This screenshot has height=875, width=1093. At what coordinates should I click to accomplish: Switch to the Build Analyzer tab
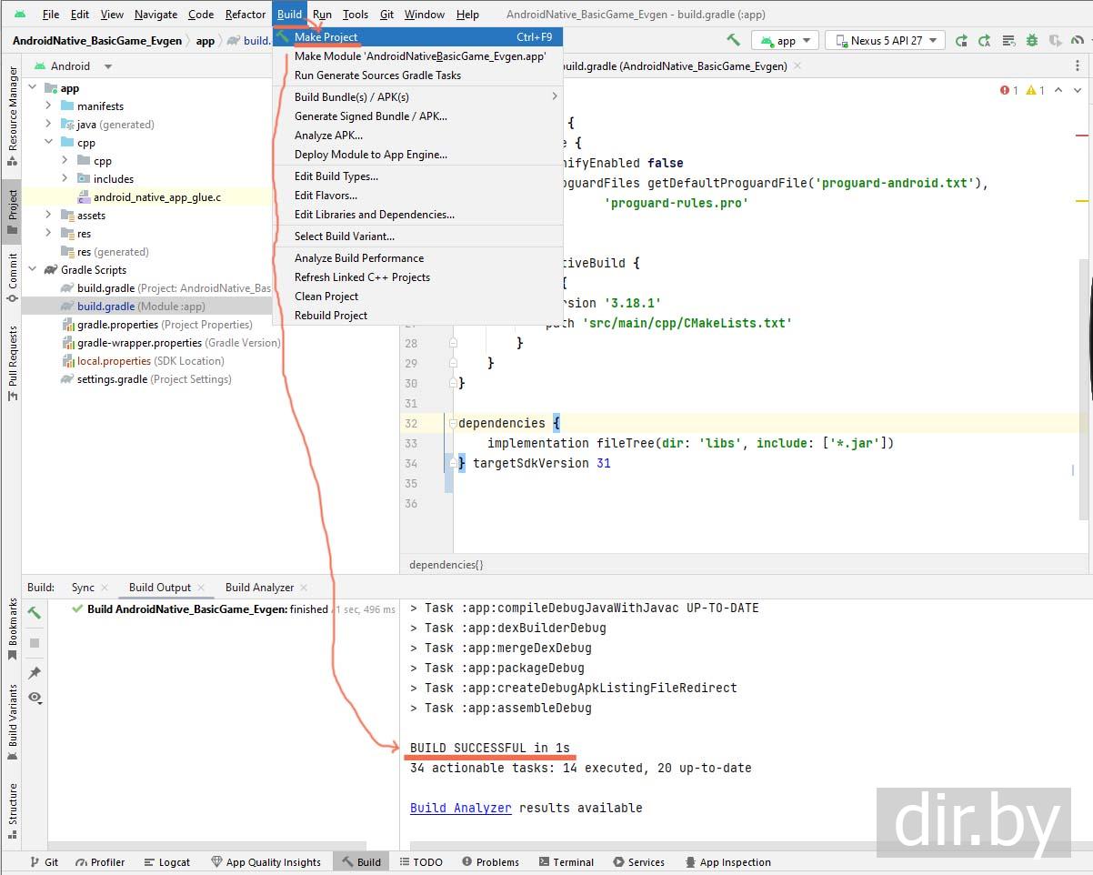point(259,588)
